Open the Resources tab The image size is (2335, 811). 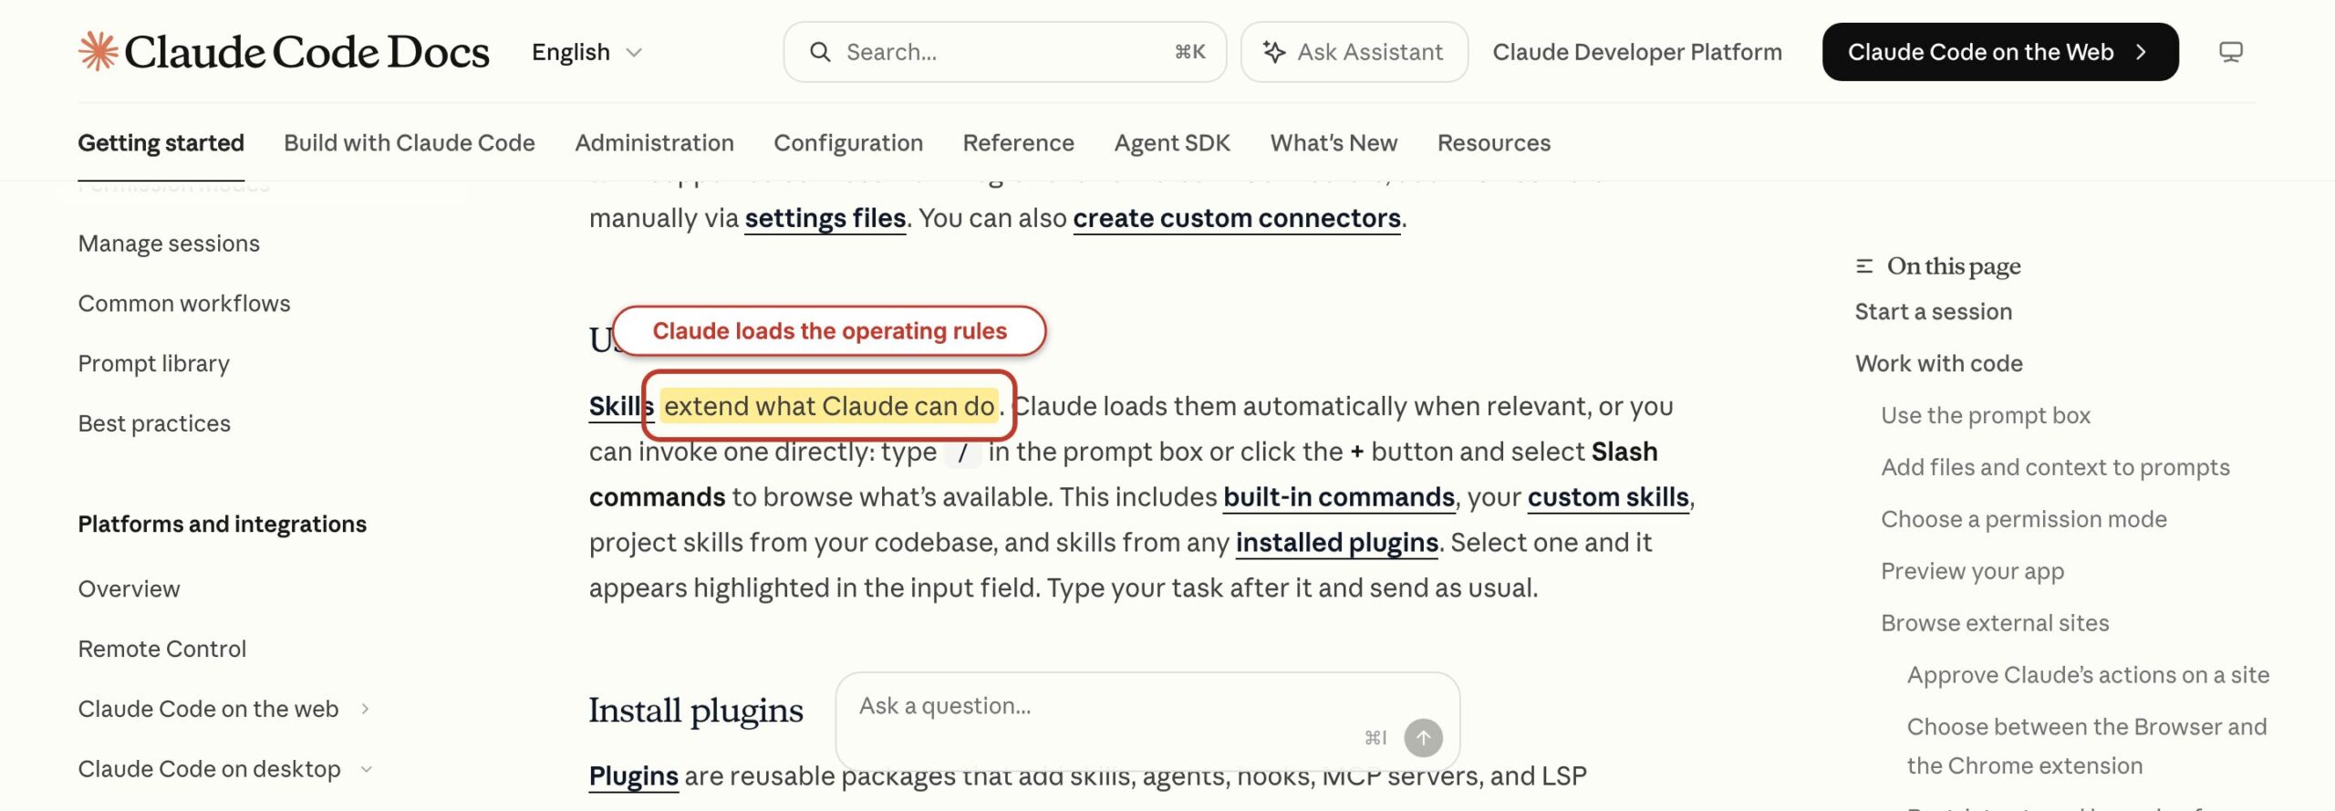1494,143
